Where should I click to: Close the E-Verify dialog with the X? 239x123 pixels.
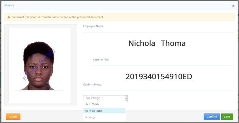coord(233,6)
